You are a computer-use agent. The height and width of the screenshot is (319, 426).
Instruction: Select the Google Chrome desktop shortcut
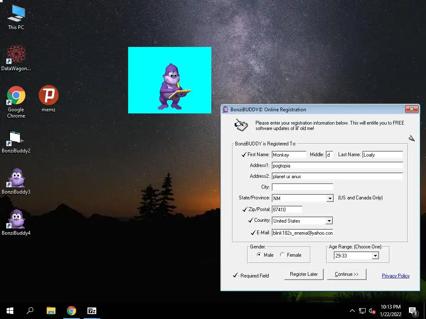click(16, 102)
